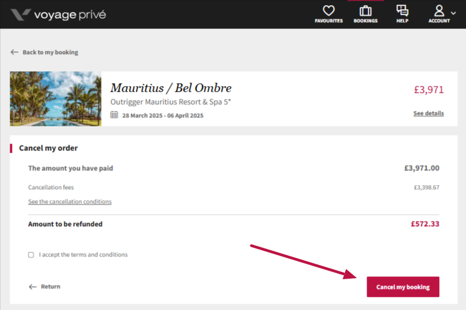The width and height of the screenshot is (466, 310).
Task: Select 'Outrigger Mauritius Resort & Spa 5*' text
Action: [171, 102]
